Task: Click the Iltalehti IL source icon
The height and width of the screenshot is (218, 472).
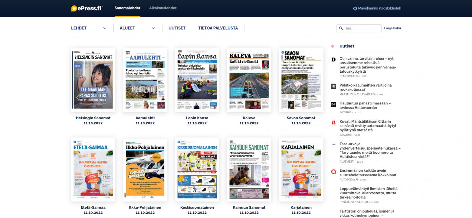Action: 333,122
